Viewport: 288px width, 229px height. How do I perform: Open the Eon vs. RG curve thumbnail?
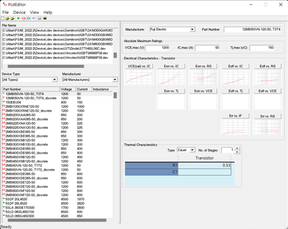click(x=203, y=78)
